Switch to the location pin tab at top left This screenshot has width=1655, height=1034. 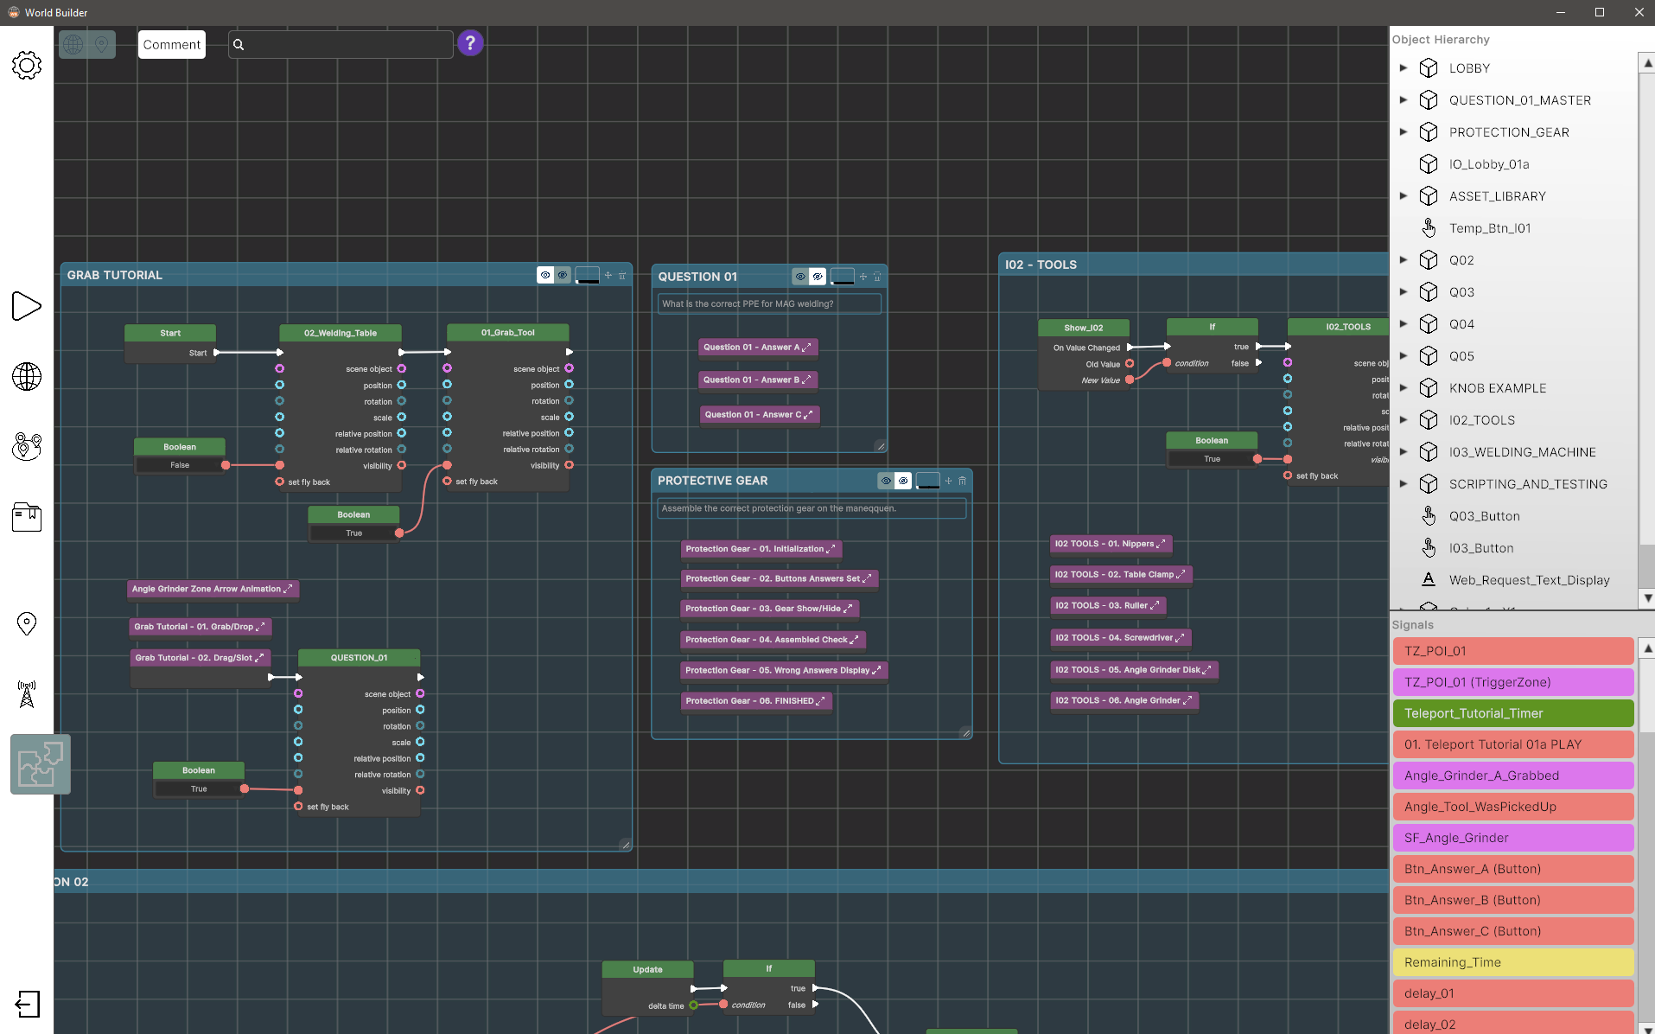(101, 43)
